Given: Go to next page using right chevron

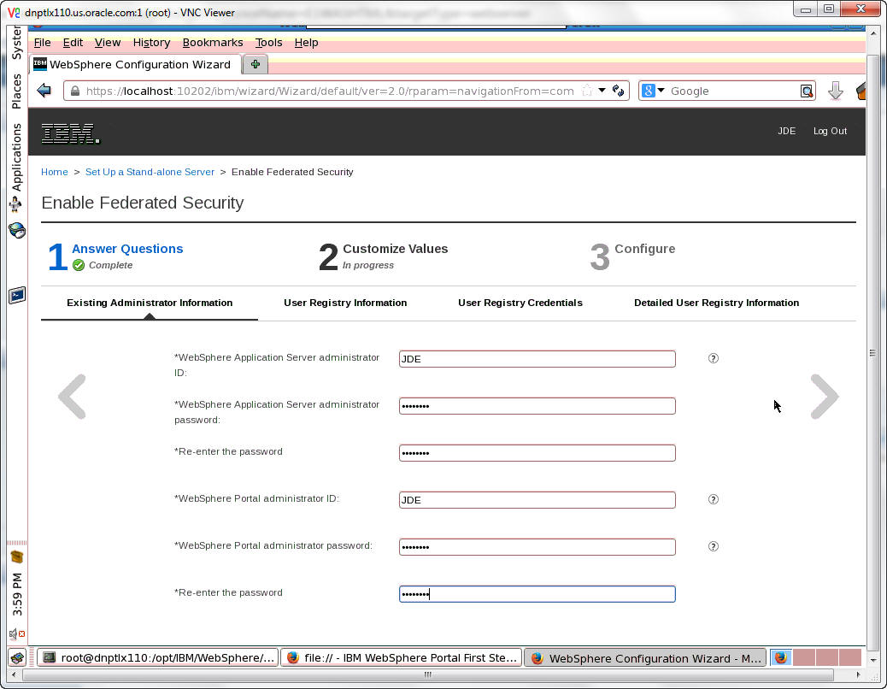Looking at the screenshot, I should [824, 397].
